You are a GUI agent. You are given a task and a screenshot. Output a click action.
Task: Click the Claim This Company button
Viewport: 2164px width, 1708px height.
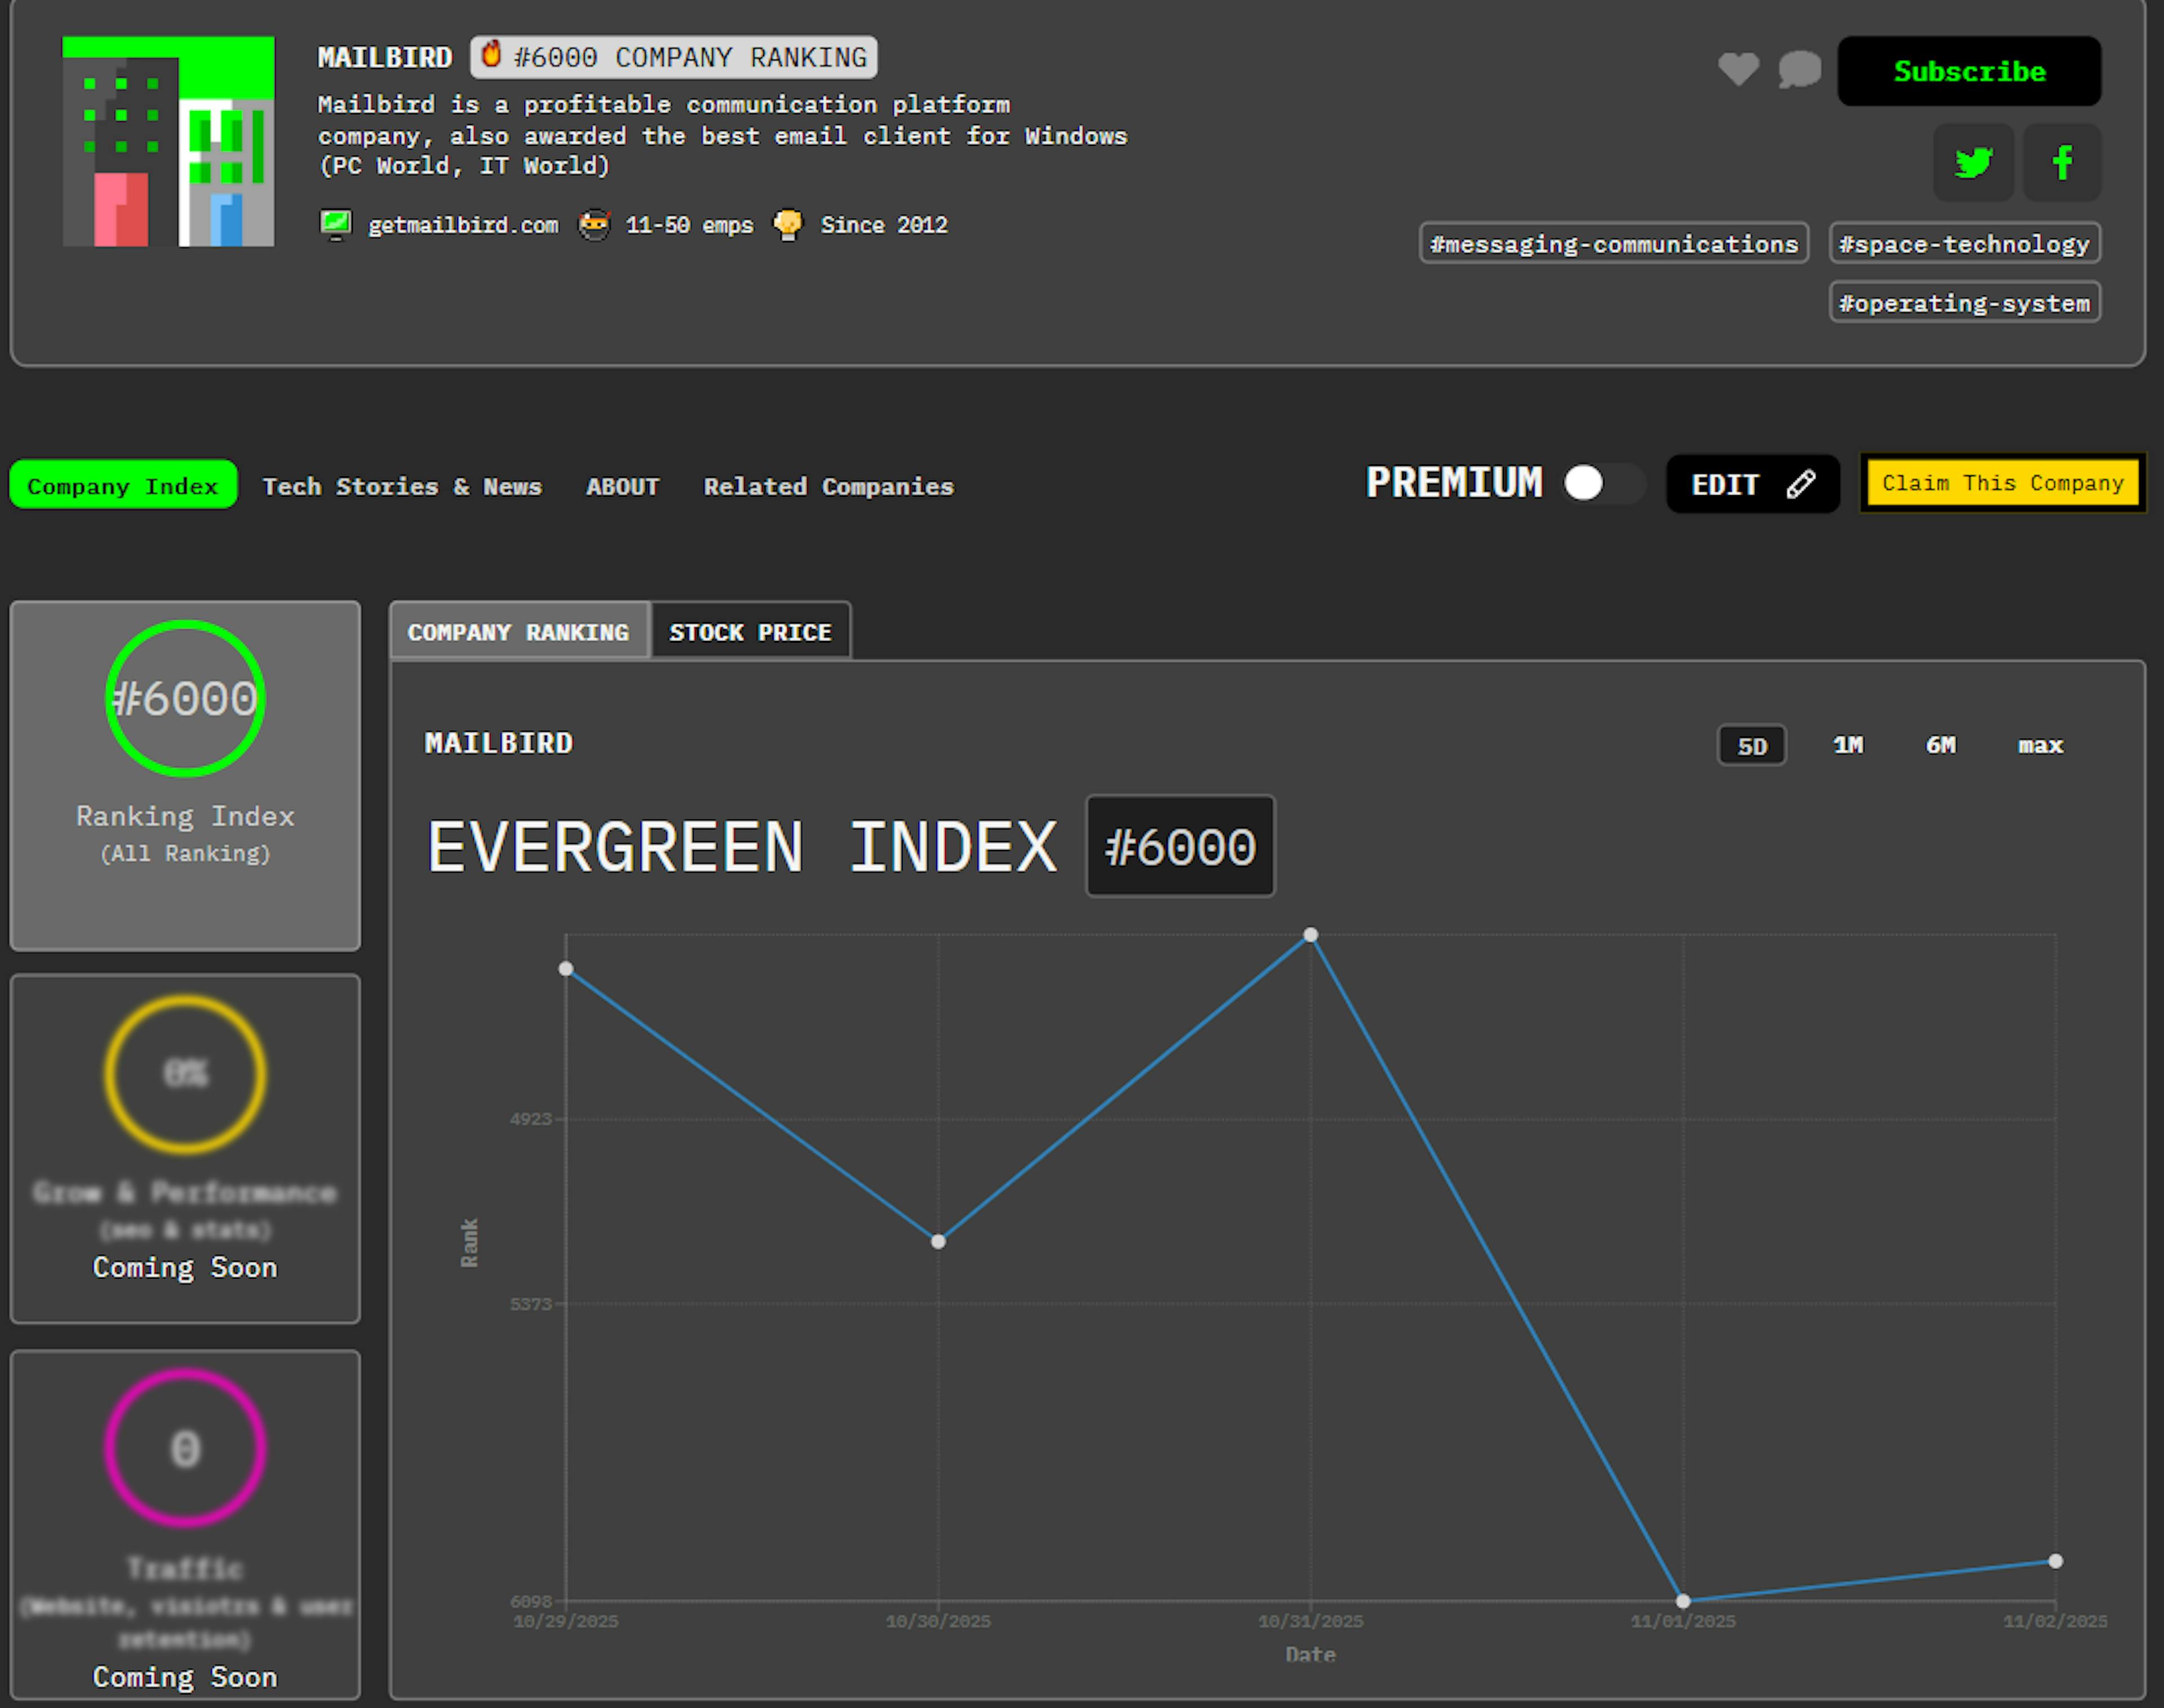2002,483
